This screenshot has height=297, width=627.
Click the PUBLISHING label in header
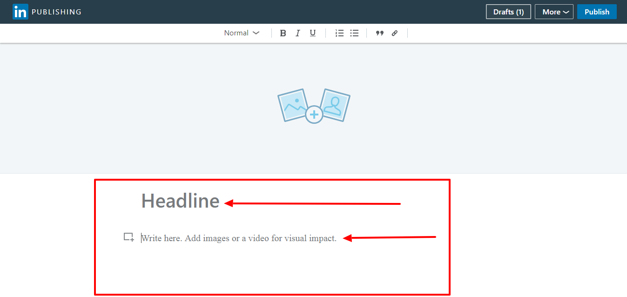click(x=56, y=12)
